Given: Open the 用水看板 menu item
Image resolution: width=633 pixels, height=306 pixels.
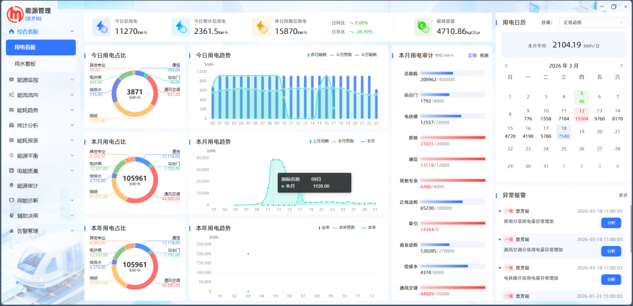Looking at the screenshot, I should point(25,63).
